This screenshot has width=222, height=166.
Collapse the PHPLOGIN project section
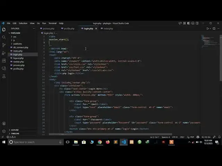pos(15,33)
